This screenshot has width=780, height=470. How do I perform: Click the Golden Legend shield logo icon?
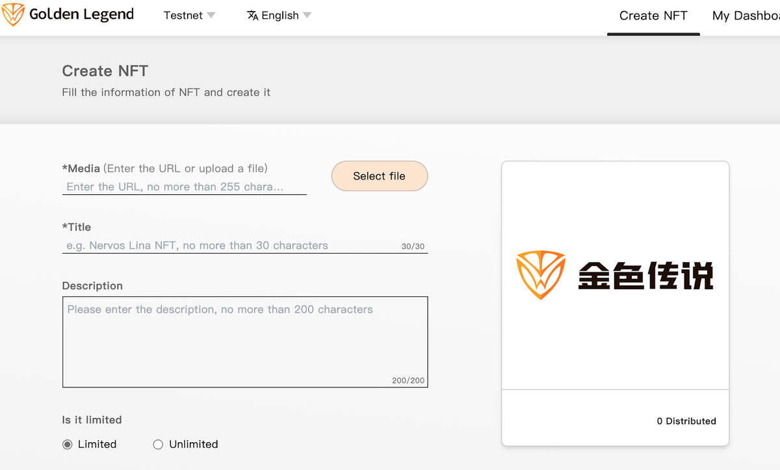click(x=14, y=14)
